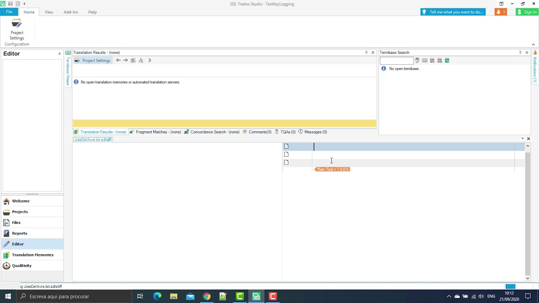The width and height of the screenshot is (539, 303).
Task: Click the taskbar search box Escreva aqui para procurar
Action: point(74,296)
